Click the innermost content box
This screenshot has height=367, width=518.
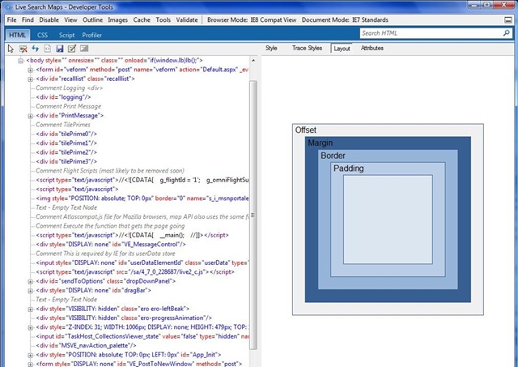coord(388,220)
